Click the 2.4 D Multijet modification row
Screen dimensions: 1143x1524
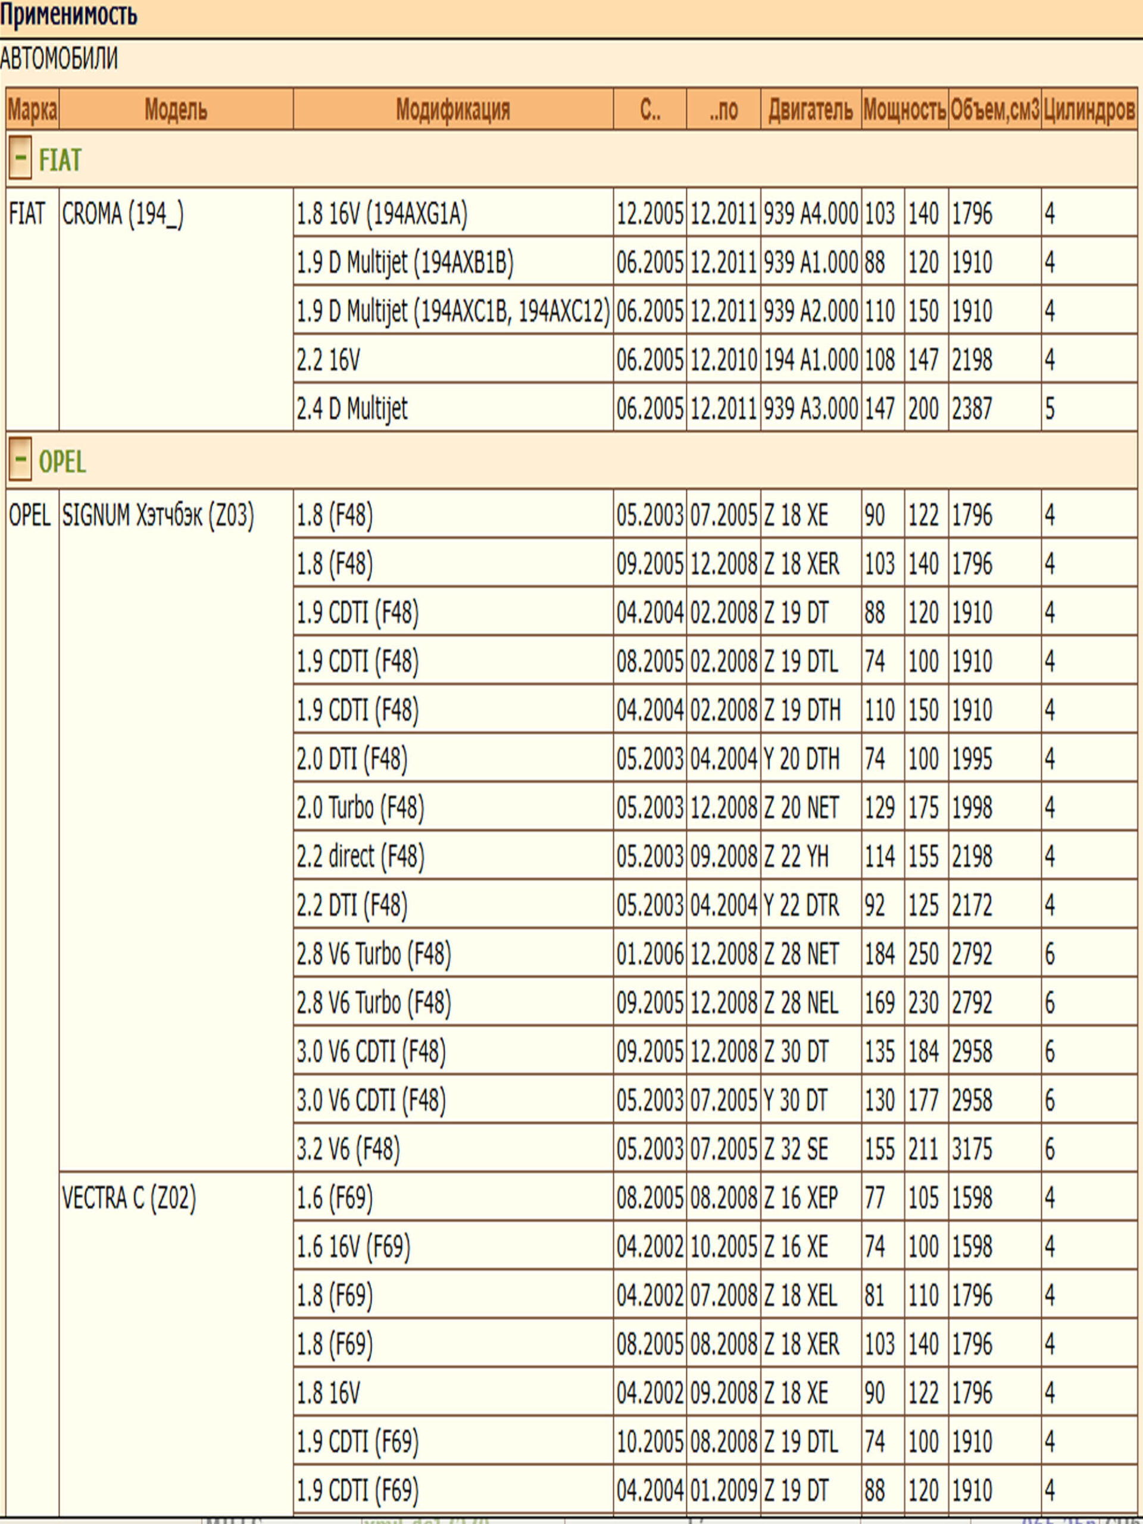[x=352, y=408]
